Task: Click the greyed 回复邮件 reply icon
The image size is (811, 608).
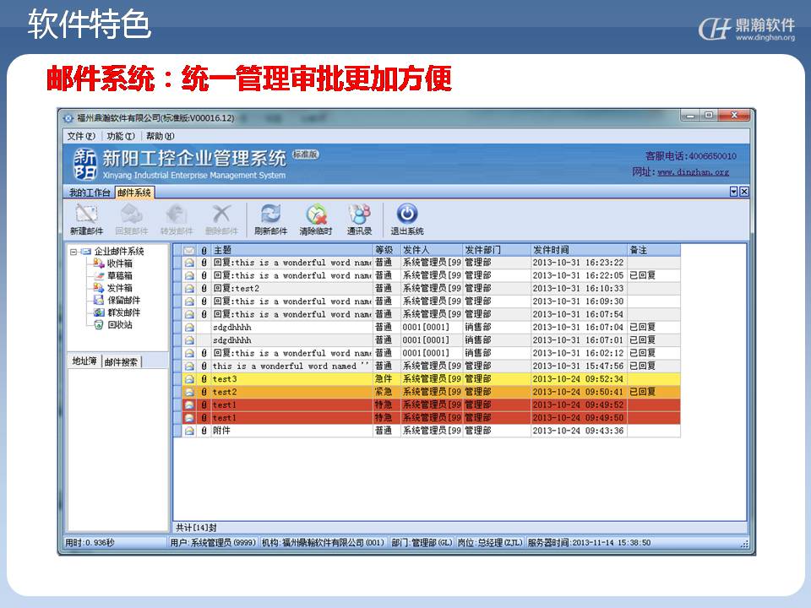Action: click(132, 213)
